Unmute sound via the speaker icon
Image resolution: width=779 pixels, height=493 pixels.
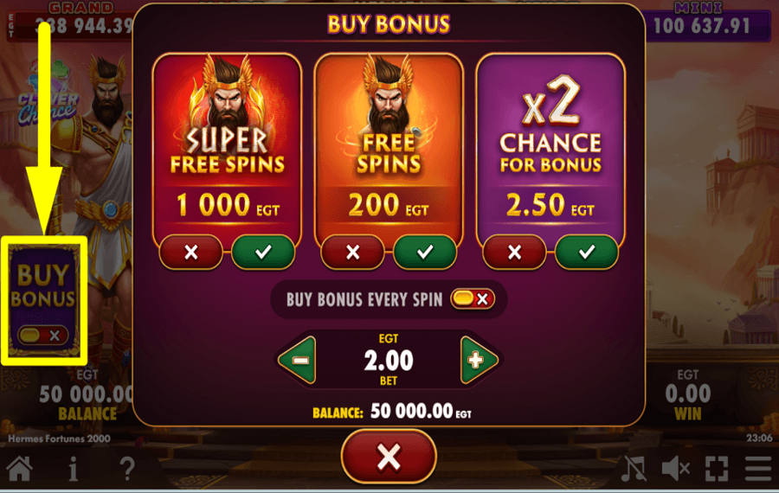click(676, 469)
